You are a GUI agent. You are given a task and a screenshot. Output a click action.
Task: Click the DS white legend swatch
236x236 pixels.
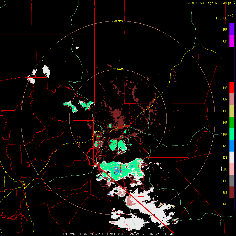click(x=232, y=157)
